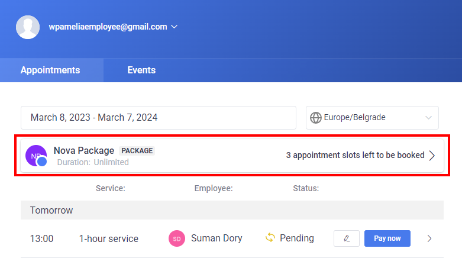Image resolution: width=462 pixels, height=271 pixels.
Task: Open the Events tab
Action: (141, 70)
